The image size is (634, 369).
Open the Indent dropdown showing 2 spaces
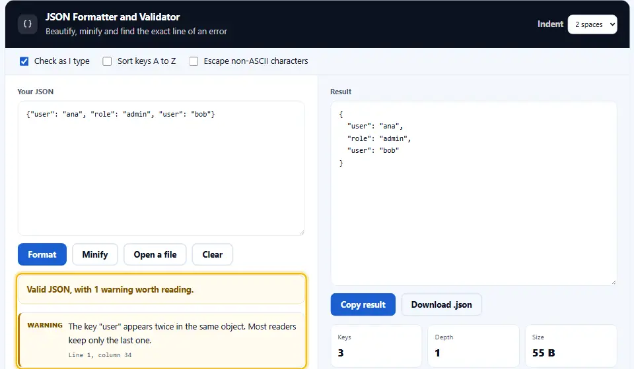[592, 24]
